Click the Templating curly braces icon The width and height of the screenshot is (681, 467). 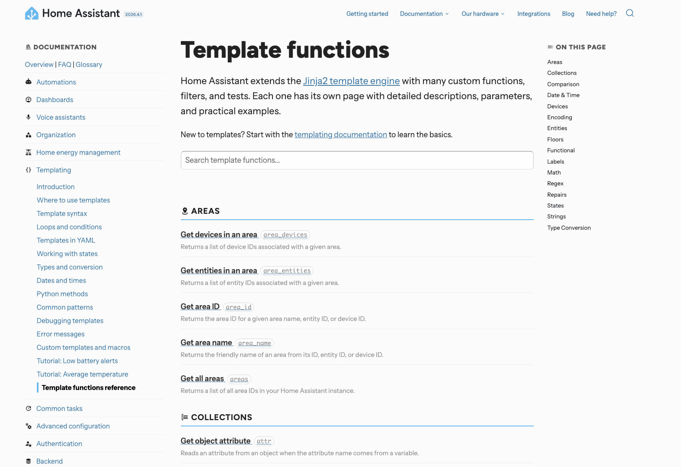[x=28, y=170]
